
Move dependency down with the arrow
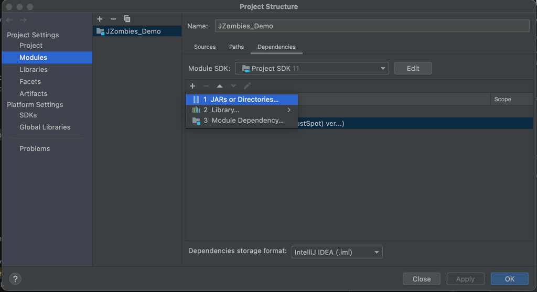tap(233, 86)
